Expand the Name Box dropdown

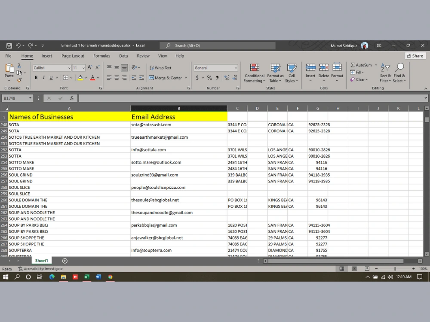click(30, 98)
